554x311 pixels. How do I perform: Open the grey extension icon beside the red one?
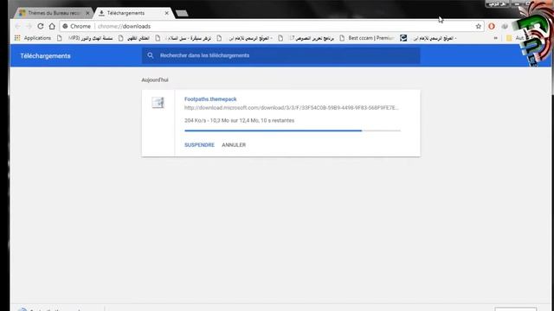505,26
